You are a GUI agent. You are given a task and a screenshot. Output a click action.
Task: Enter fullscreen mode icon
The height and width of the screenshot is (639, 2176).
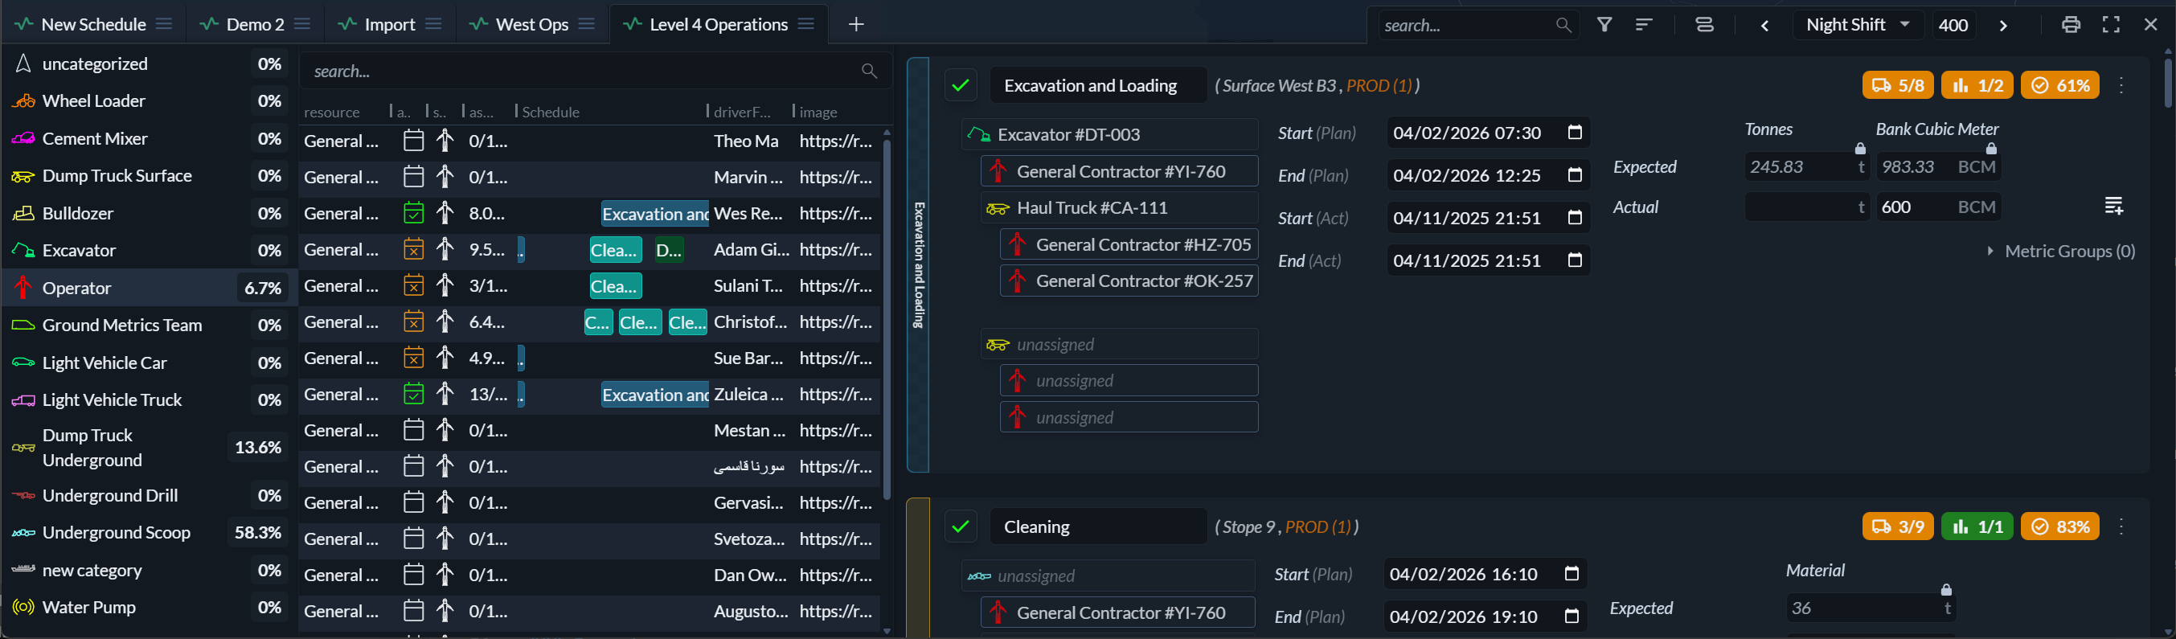pos(2111,24)
